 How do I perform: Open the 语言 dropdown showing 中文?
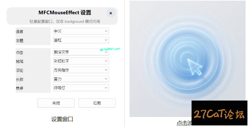tap(81, 31)
